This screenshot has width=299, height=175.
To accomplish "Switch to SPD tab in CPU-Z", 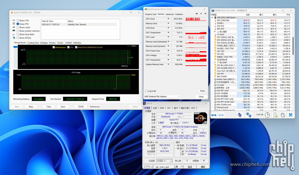I will coord(169,108).
